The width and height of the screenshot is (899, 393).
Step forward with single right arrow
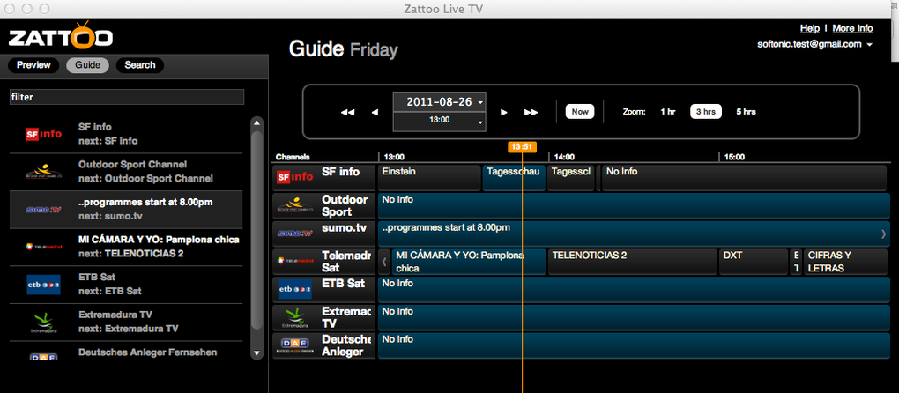coord(504,112)
